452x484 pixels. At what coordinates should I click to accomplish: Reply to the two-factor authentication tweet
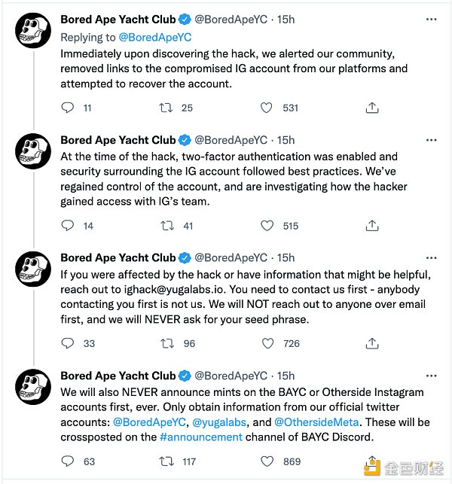[67, 225]
